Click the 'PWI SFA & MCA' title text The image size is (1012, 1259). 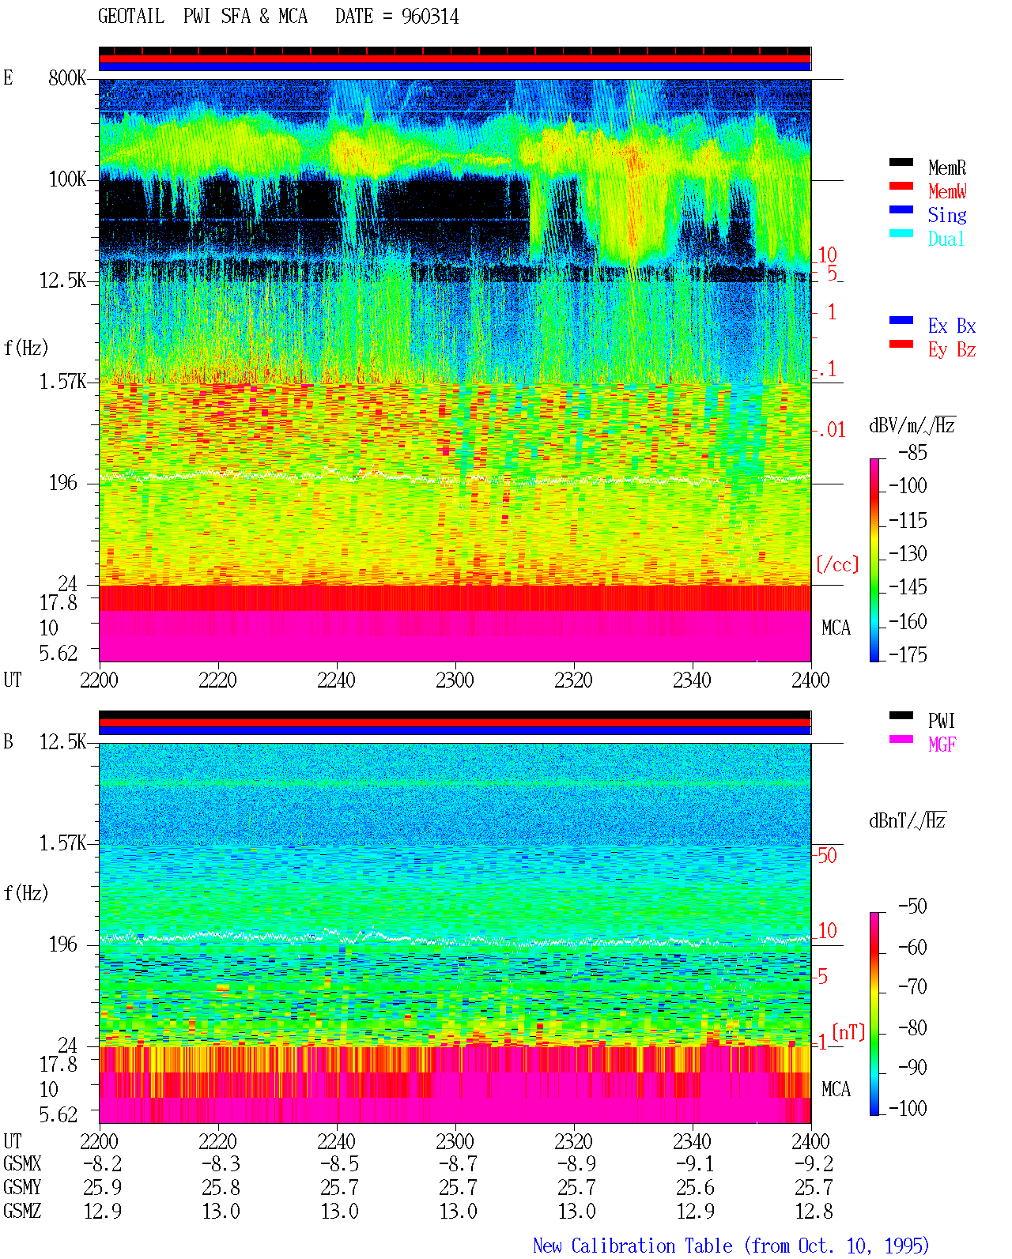coord(245,17)
